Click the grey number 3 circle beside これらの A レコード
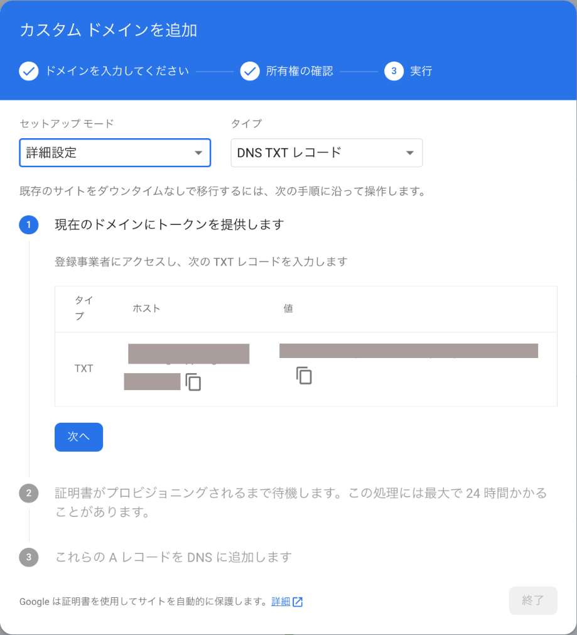This screenshot has width=577, height=635. [29, 557]
